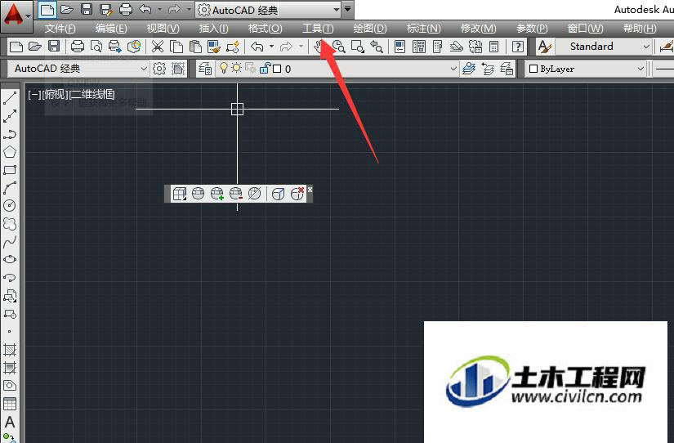Select the Construction Line tool
This screenshot has height=443, width=674.
(x=10, y=116)
